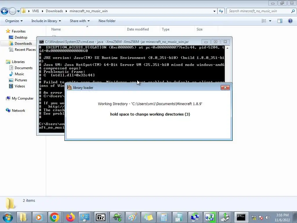Screen dimensions: 297x223
Task: Open the Control Panel taskbar icon
Action: tap(85, 217)
